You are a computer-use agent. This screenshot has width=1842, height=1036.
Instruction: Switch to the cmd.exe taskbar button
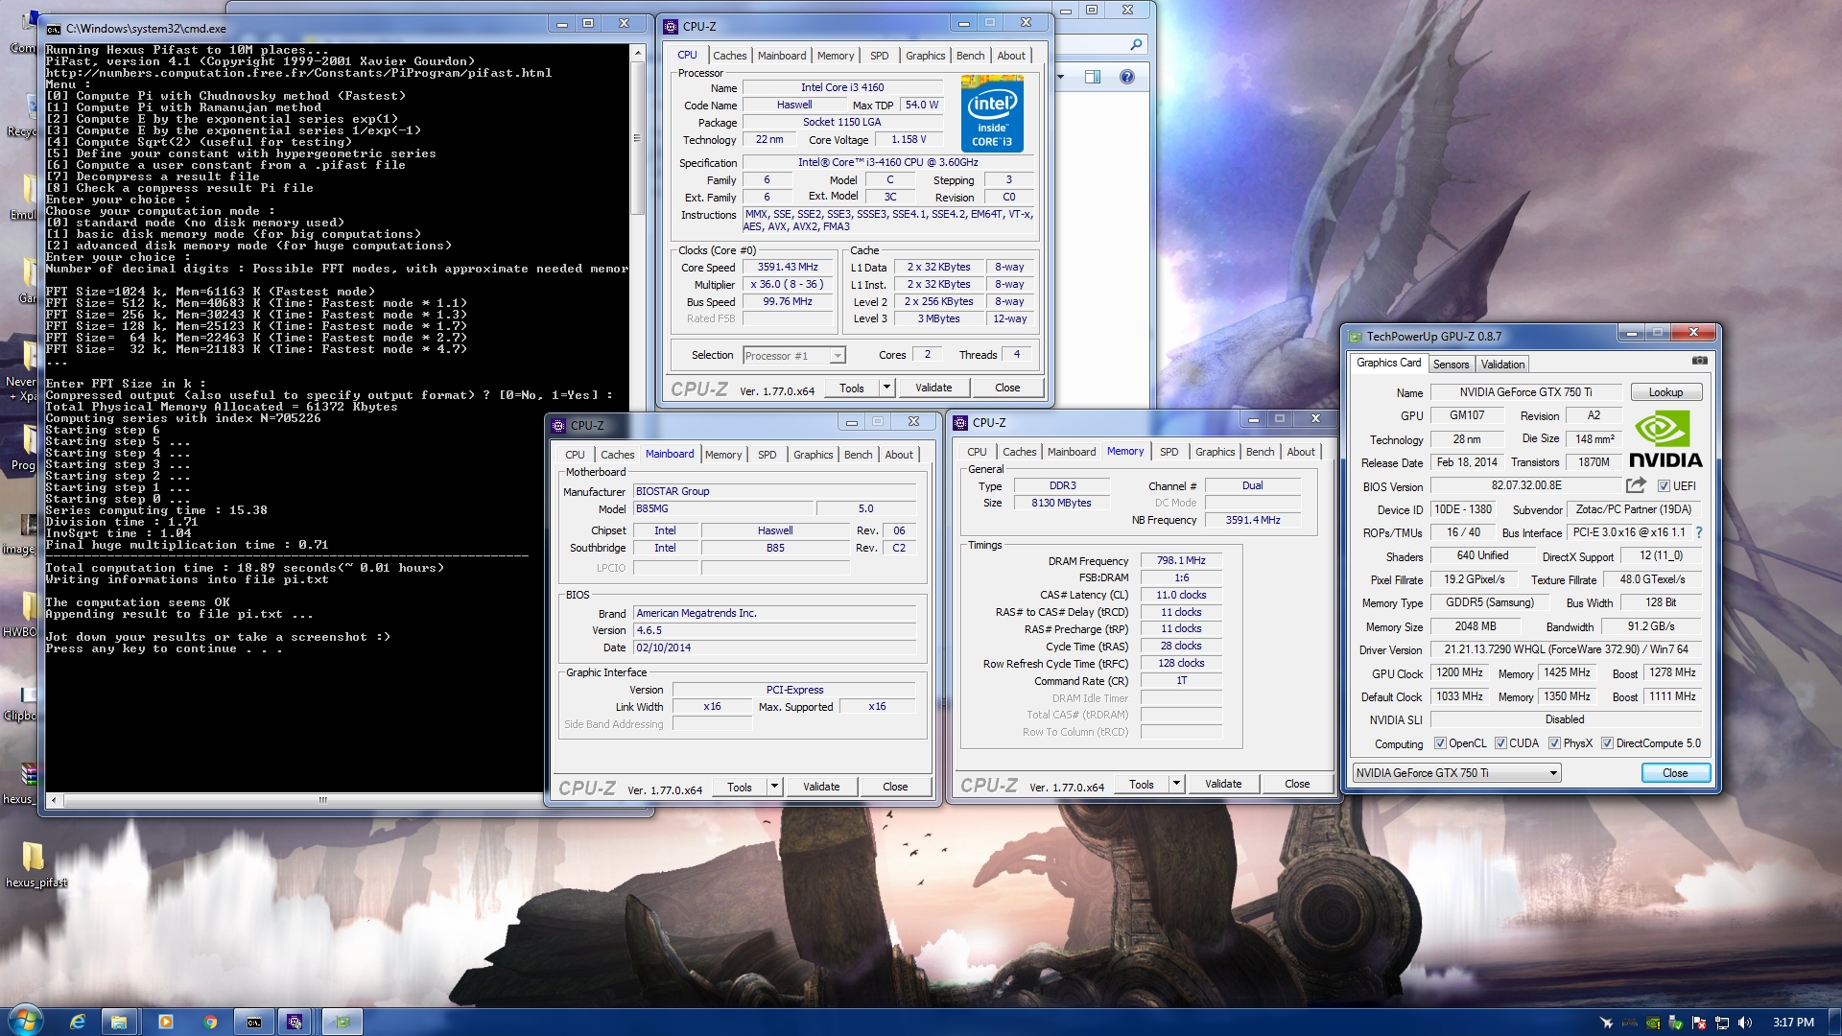point(253,1022)
